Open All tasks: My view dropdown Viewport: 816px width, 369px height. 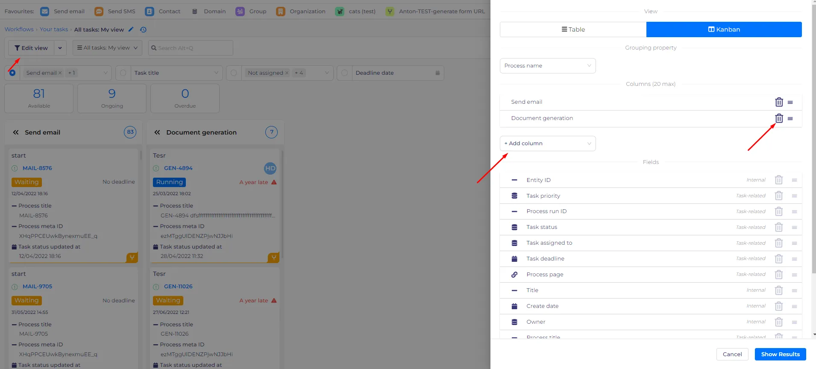107,48
